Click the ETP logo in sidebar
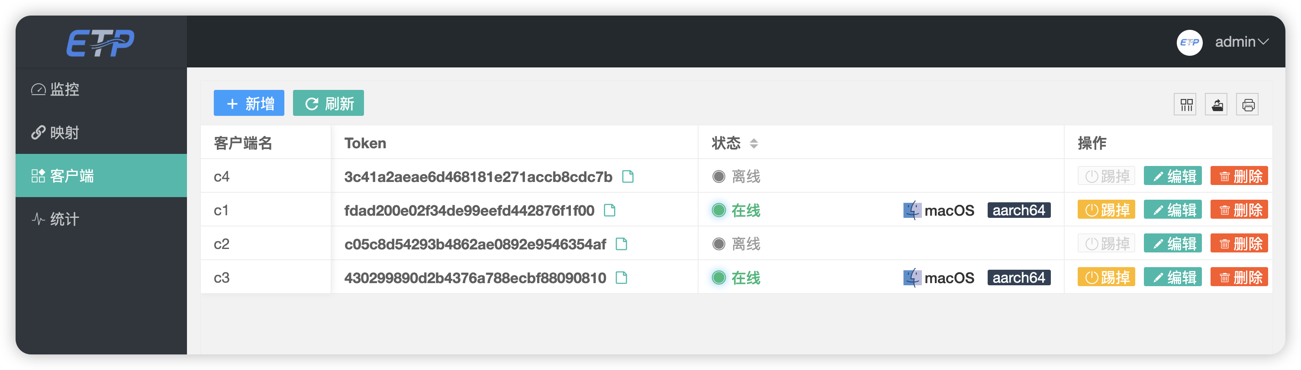This screenshot has height=370, width=1301. pyautogui.click(x=100, y=43)
